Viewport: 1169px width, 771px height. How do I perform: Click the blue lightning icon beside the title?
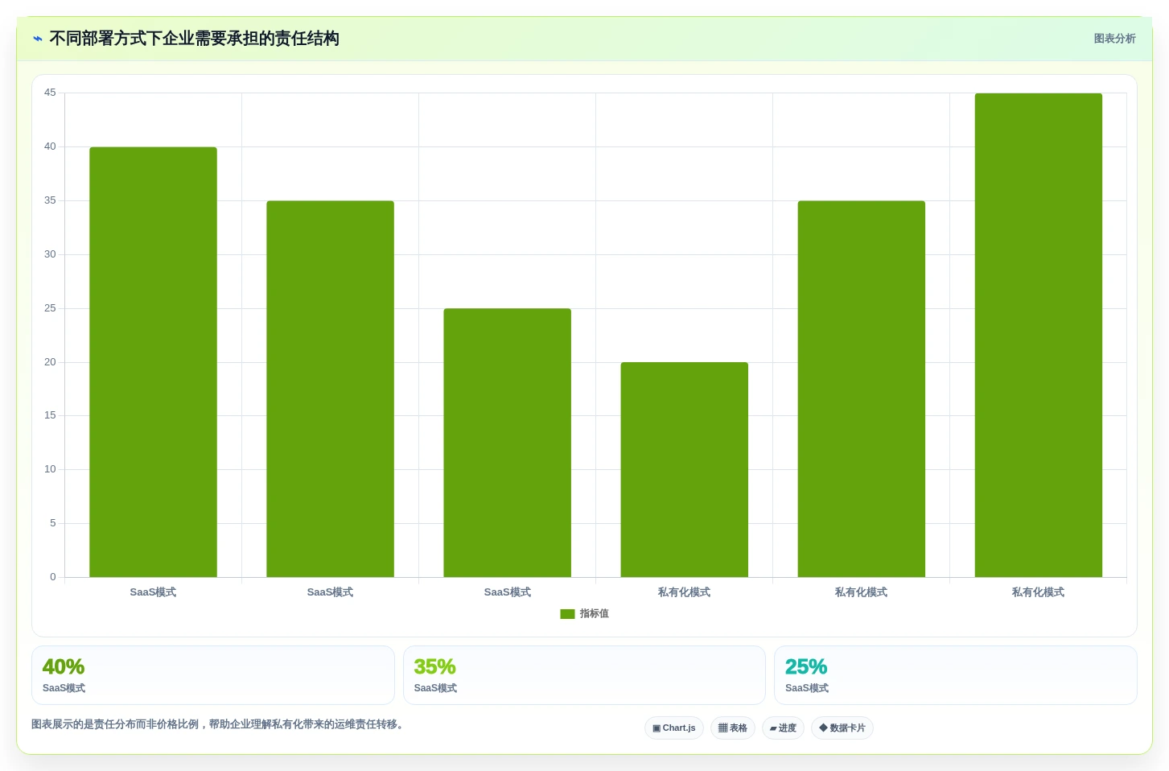pos(38,39)
